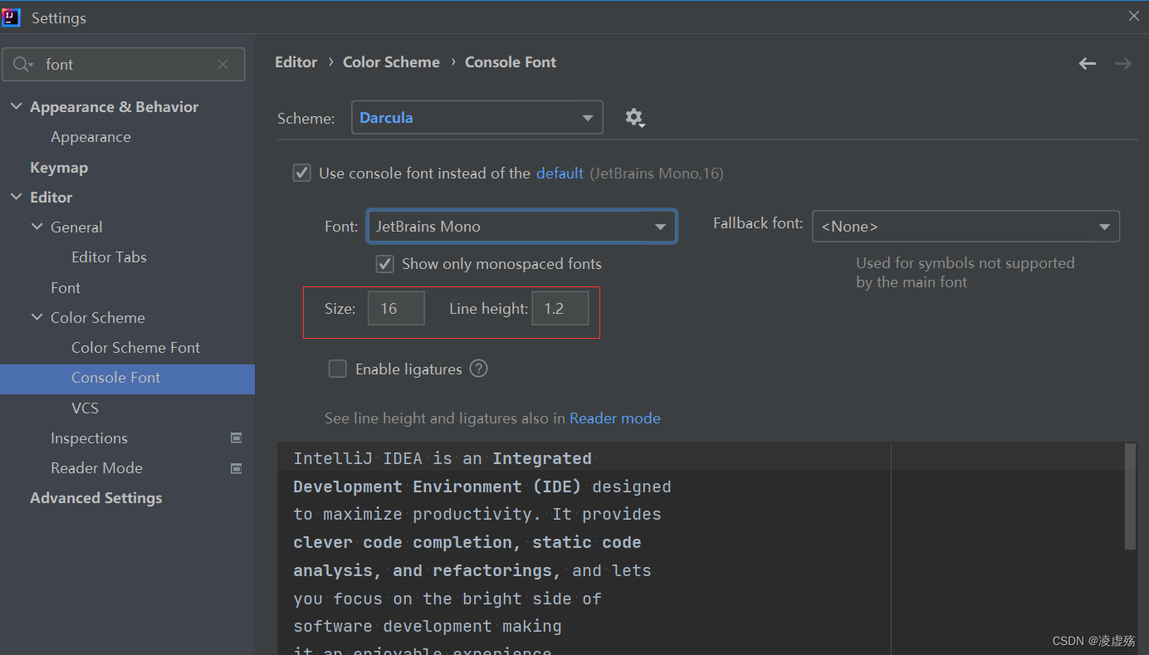Viewport: 1149px width, 655px height.
Task: Select Editor Tabs in the settings tree
Action: point(109,257)
